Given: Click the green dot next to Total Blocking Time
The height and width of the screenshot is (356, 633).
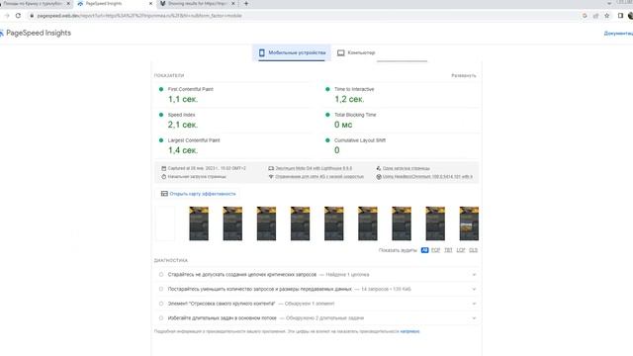Looking at the screenshot, I should pyautogui.click(x=327, y=115).
